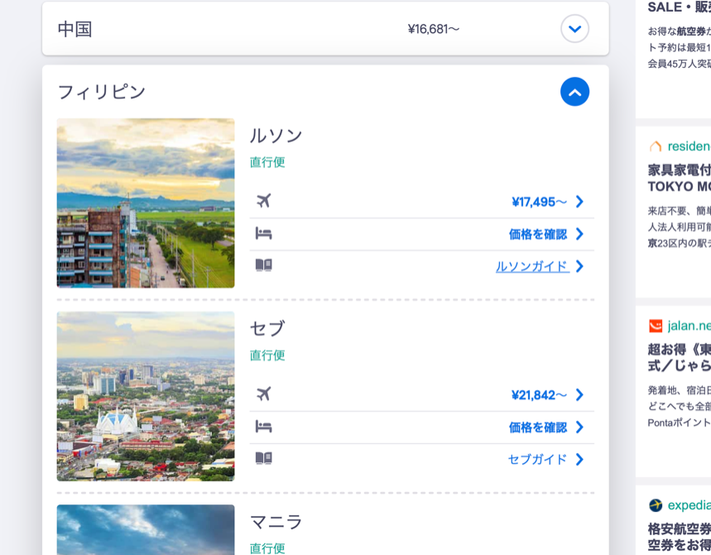The height and width of the screenshot is (555, 711).
Task: Open the TOKYO furnished housing ad headline
Action: click(x=680, y=178)
